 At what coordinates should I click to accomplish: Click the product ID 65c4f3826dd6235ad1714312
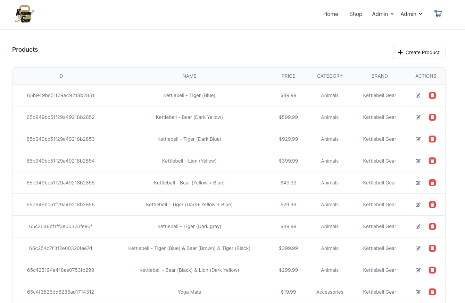[60, 292]
